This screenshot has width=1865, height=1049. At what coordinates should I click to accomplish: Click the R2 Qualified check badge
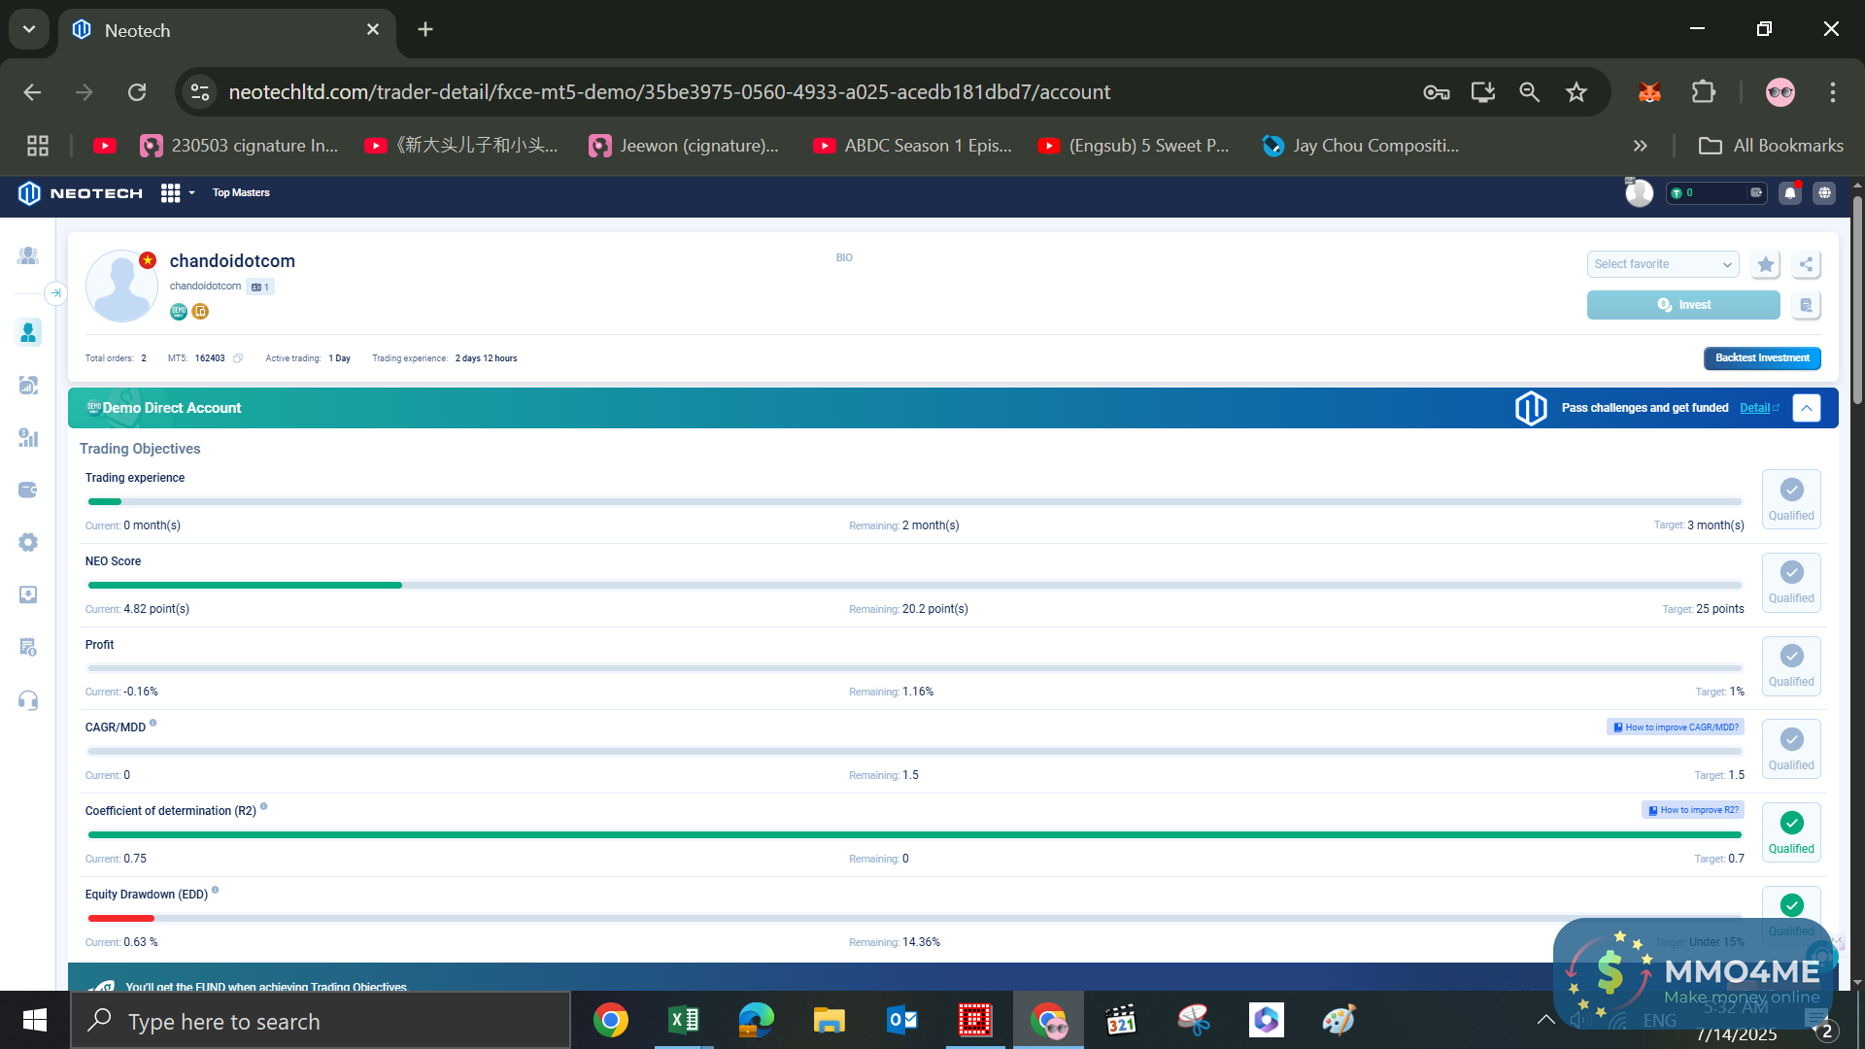1791,832
